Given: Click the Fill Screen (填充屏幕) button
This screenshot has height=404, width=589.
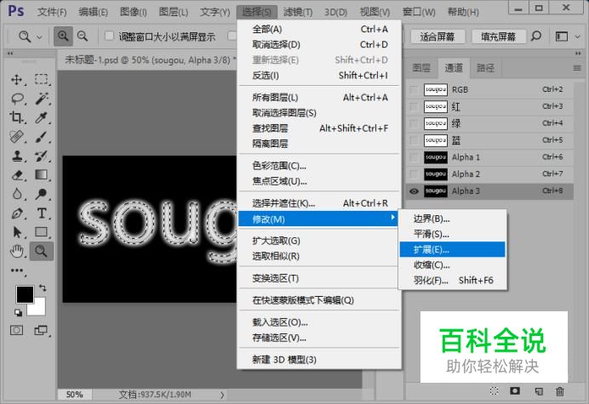Looking at the screenshot, I should (x=499, y=37).
